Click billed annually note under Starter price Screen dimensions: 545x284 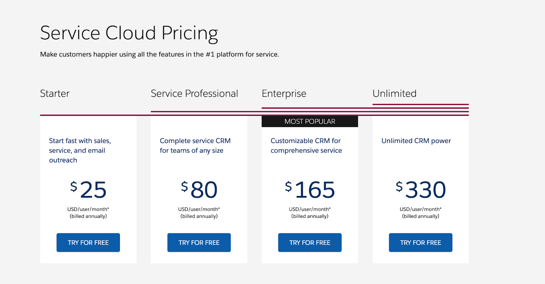(88, 216)
